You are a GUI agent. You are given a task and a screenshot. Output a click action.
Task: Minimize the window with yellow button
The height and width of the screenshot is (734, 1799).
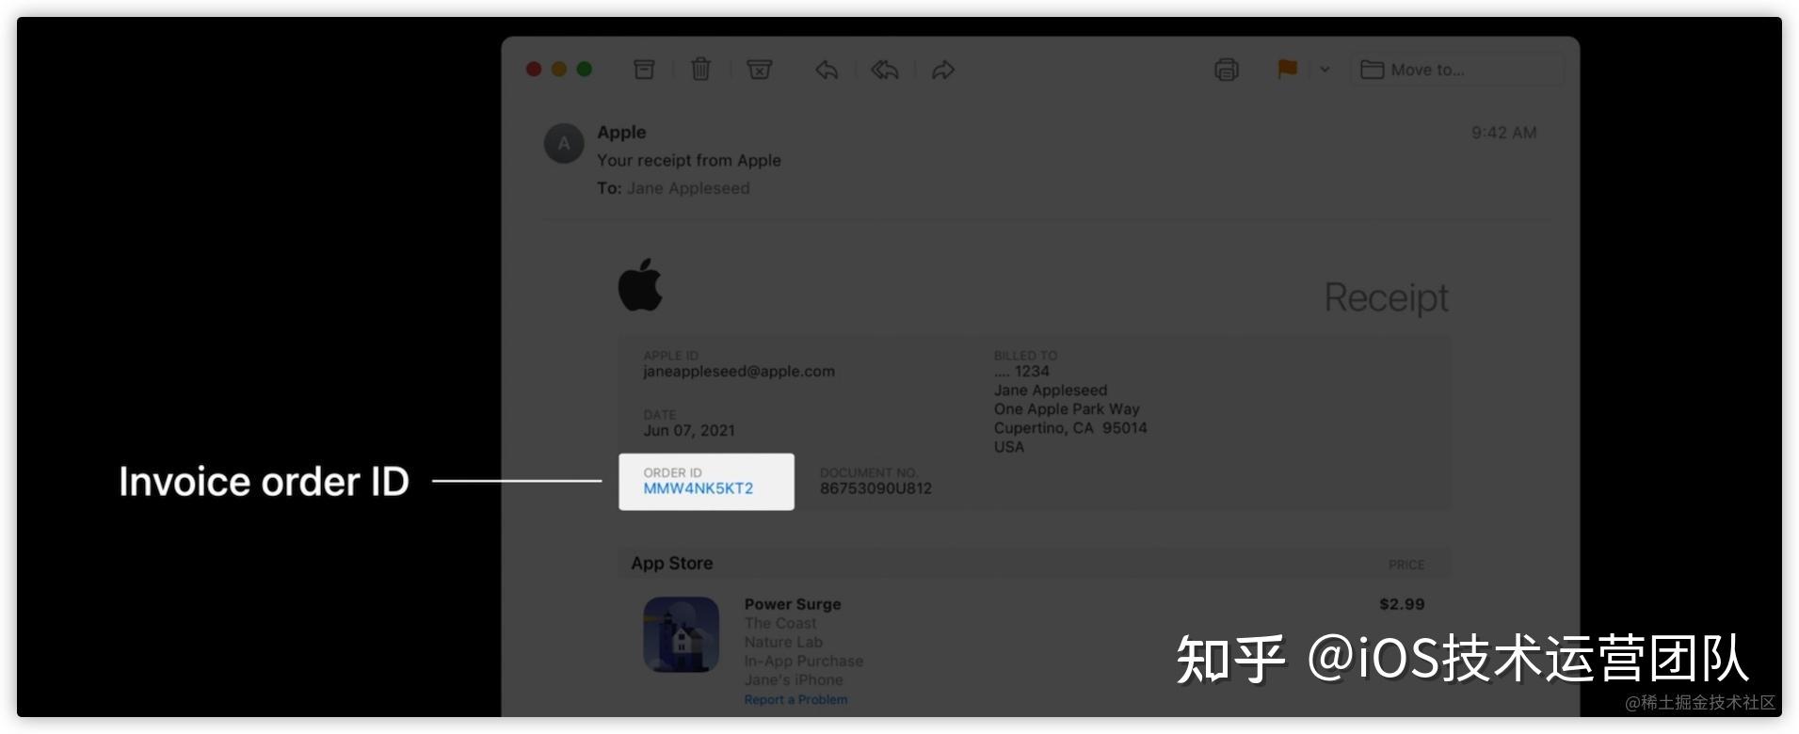click(559, 70)
